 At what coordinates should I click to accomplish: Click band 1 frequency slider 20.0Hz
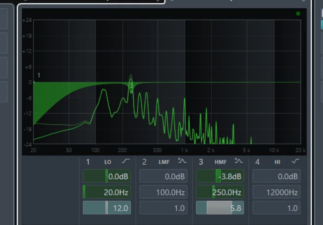coord(107,192)
